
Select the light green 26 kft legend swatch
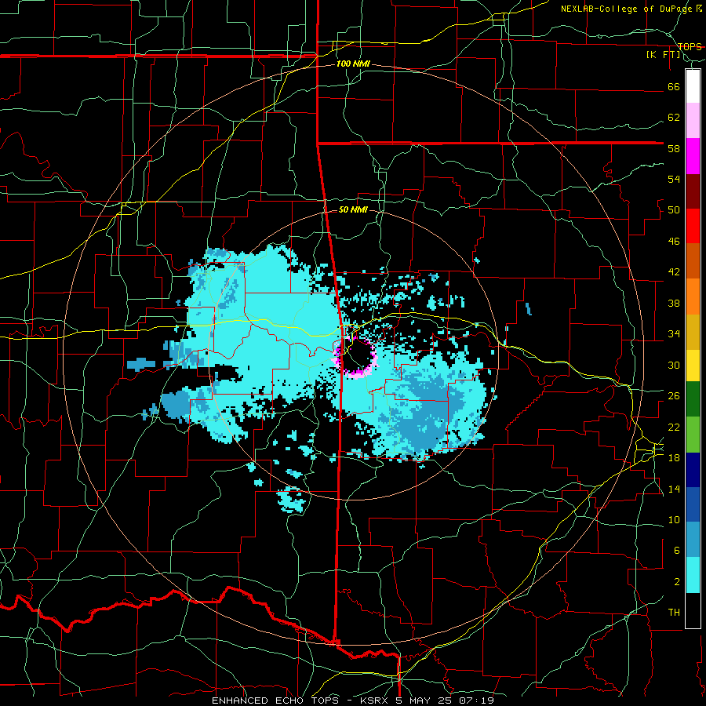pos(693,435)
